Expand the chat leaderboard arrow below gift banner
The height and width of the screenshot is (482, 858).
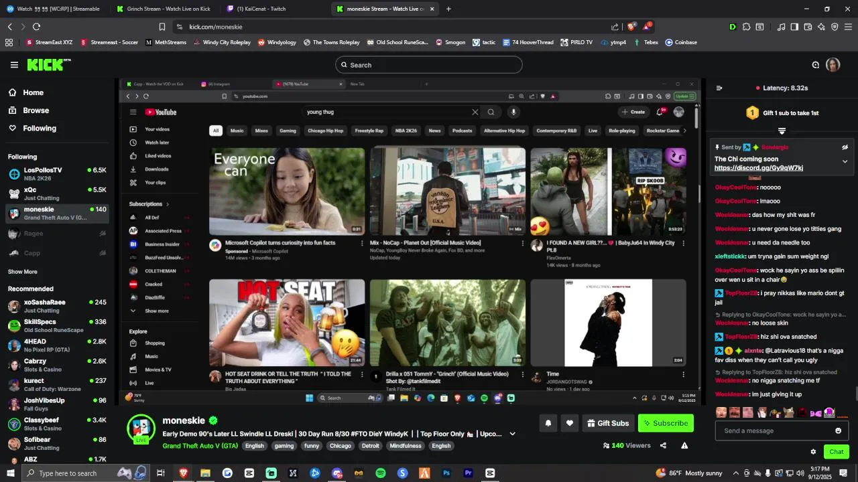click(x=782, y=131)
